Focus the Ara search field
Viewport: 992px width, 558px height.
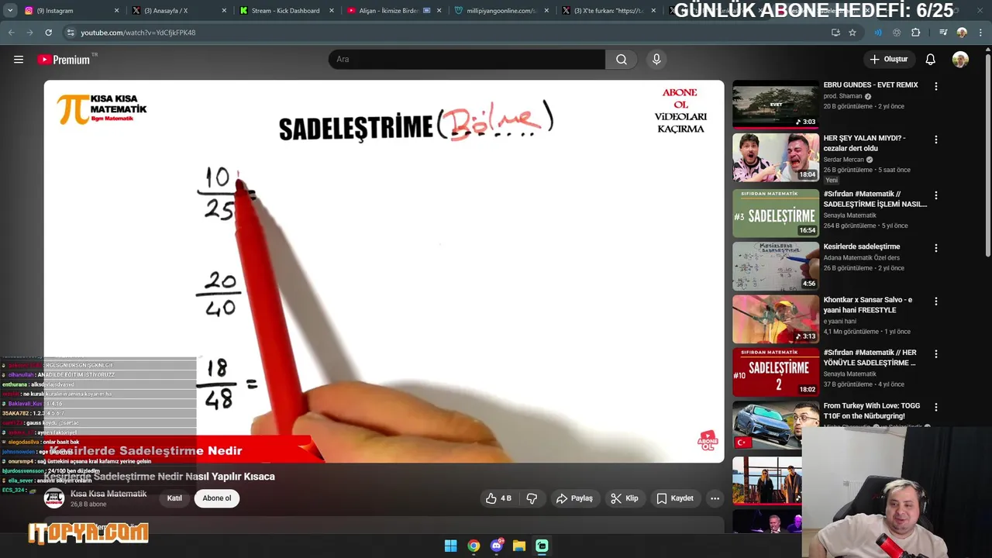click(467, 60)
